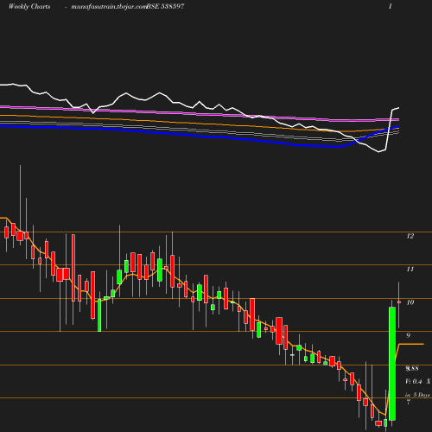The height and width of the screenshot is (432, 432).
Task: Click the current price value 8.88
Action: (x=412, y=368)
